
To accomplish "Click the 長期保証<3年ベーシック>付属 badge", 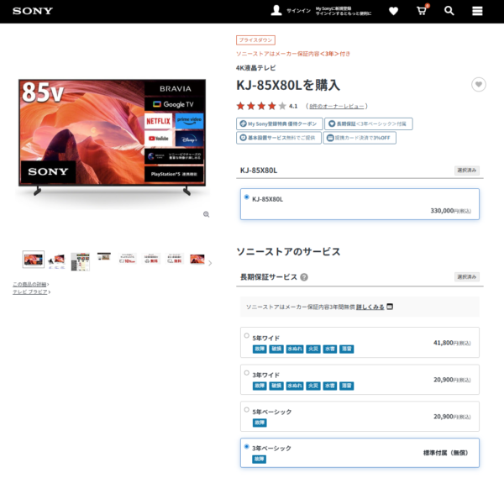I will point(369,123).
